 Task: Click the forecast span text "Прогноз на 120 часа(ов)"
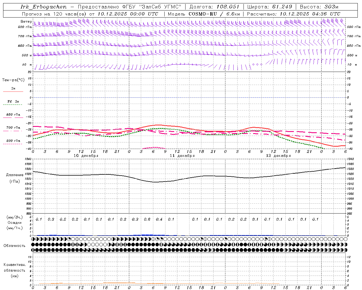[54, 14]
